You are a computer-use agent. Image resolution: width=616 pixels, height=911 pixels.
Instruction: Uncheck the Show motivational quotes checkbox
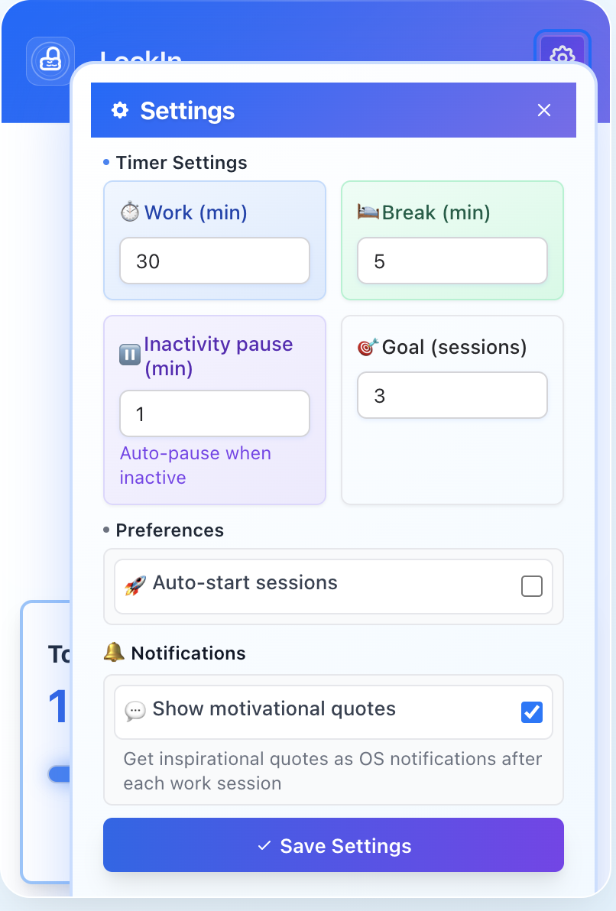531,712
